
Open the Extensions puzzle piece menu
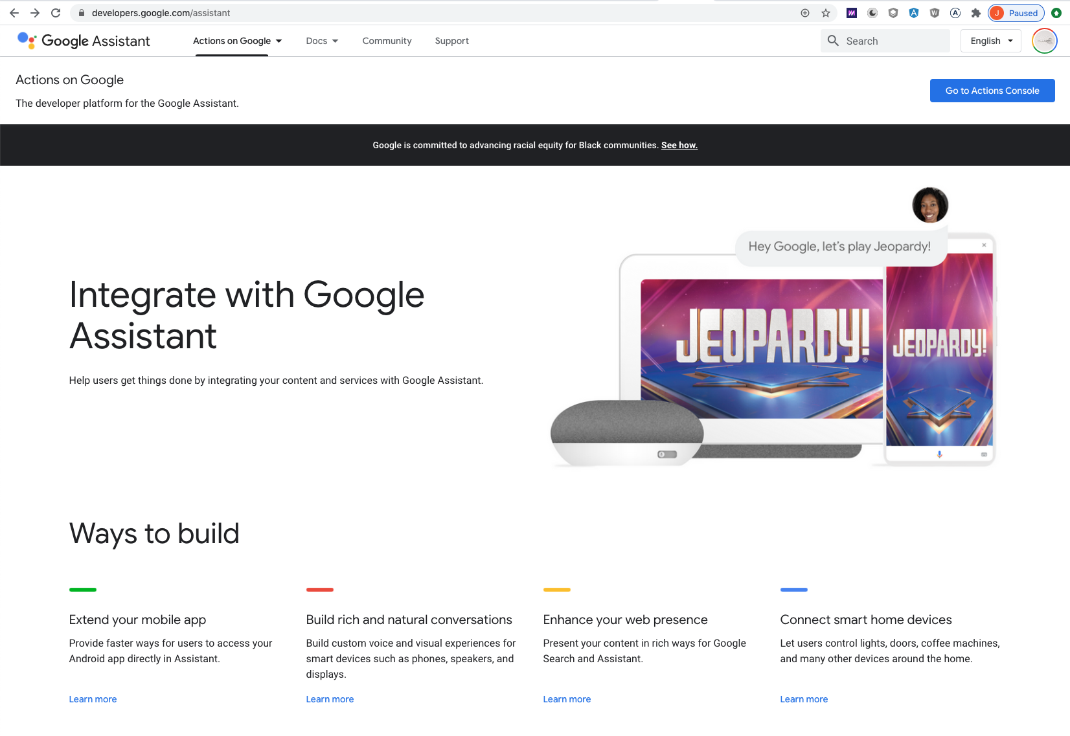(976, 13)
